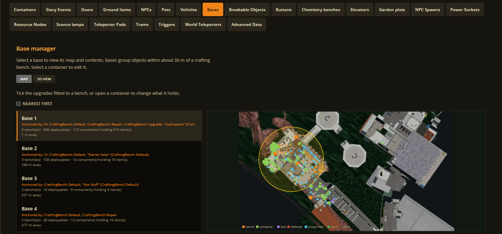Enable the NEAREST FIRST checkbox
This screenshot has width=502, height=234.
click(19, 104)
